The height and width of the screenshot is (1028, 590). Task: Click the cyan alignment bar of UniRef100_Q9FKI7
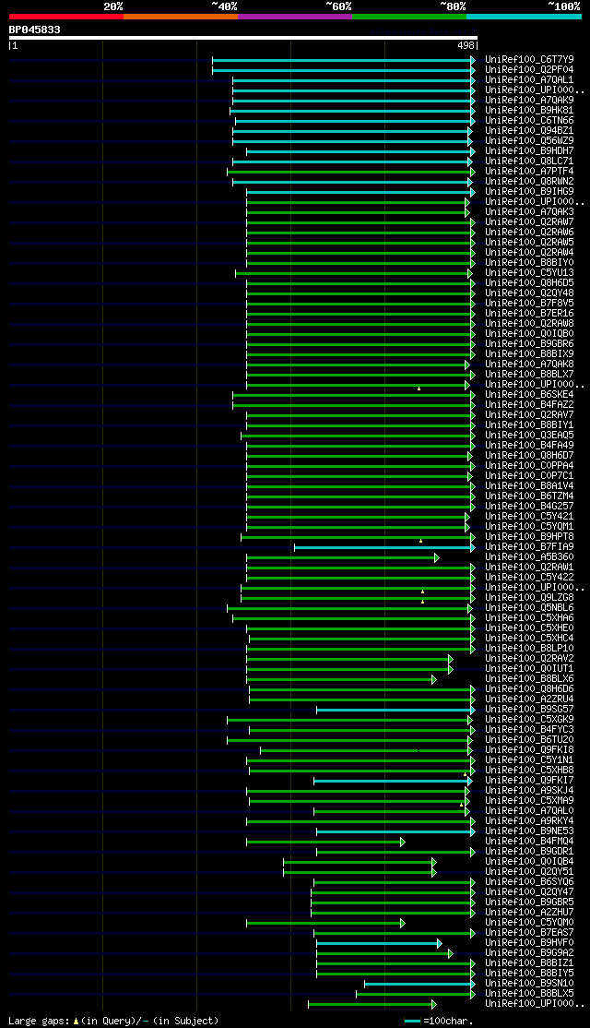click(393, 781)
